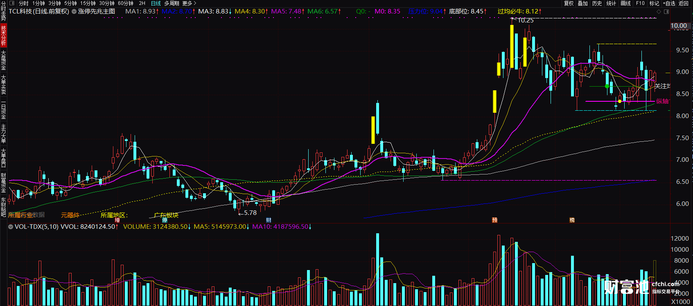Screen dimensions: 693x306
Task: Click the VVOL: 8240124.50 value
Action: point(89,227)
